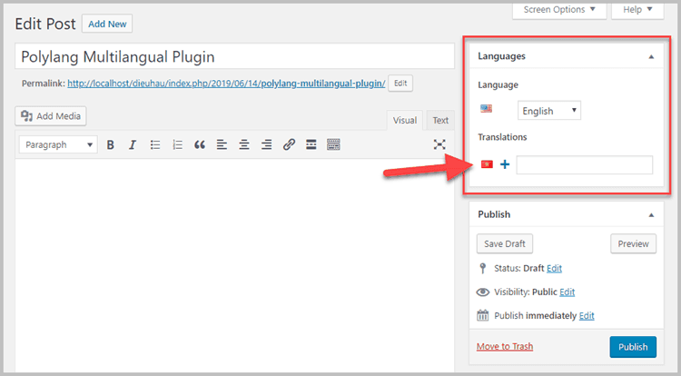Viewport: 681px width, 376px height.
Task: Insert a blockquote
Action: coord(200,144)
